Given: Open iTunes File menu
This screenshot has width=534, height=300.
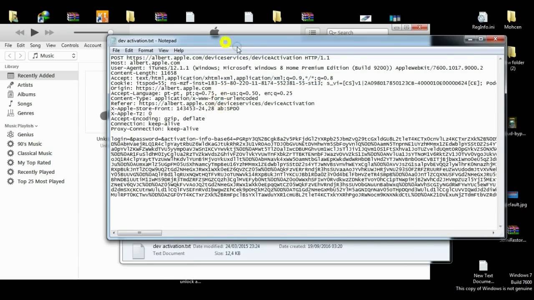Looking at the screenshot, I should pos(8,45).
